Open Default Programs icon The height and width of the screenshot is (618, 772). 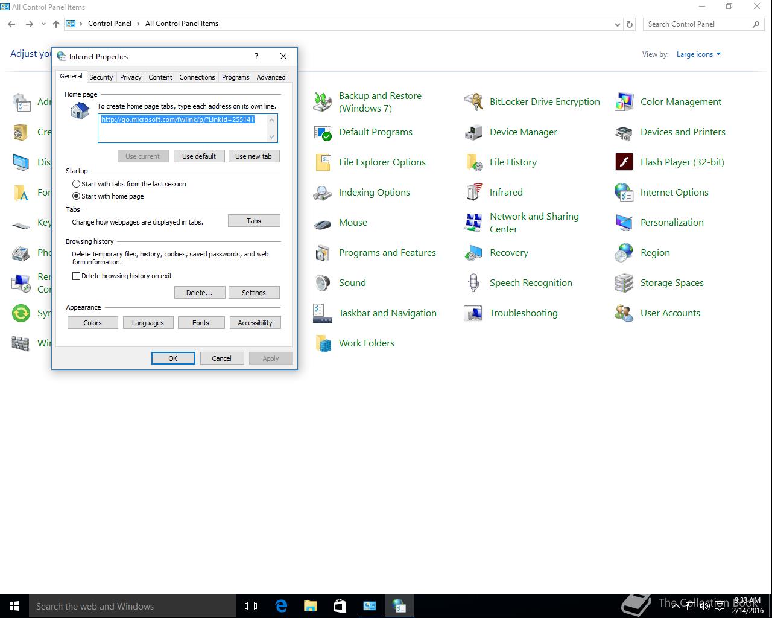coord(323,132)
